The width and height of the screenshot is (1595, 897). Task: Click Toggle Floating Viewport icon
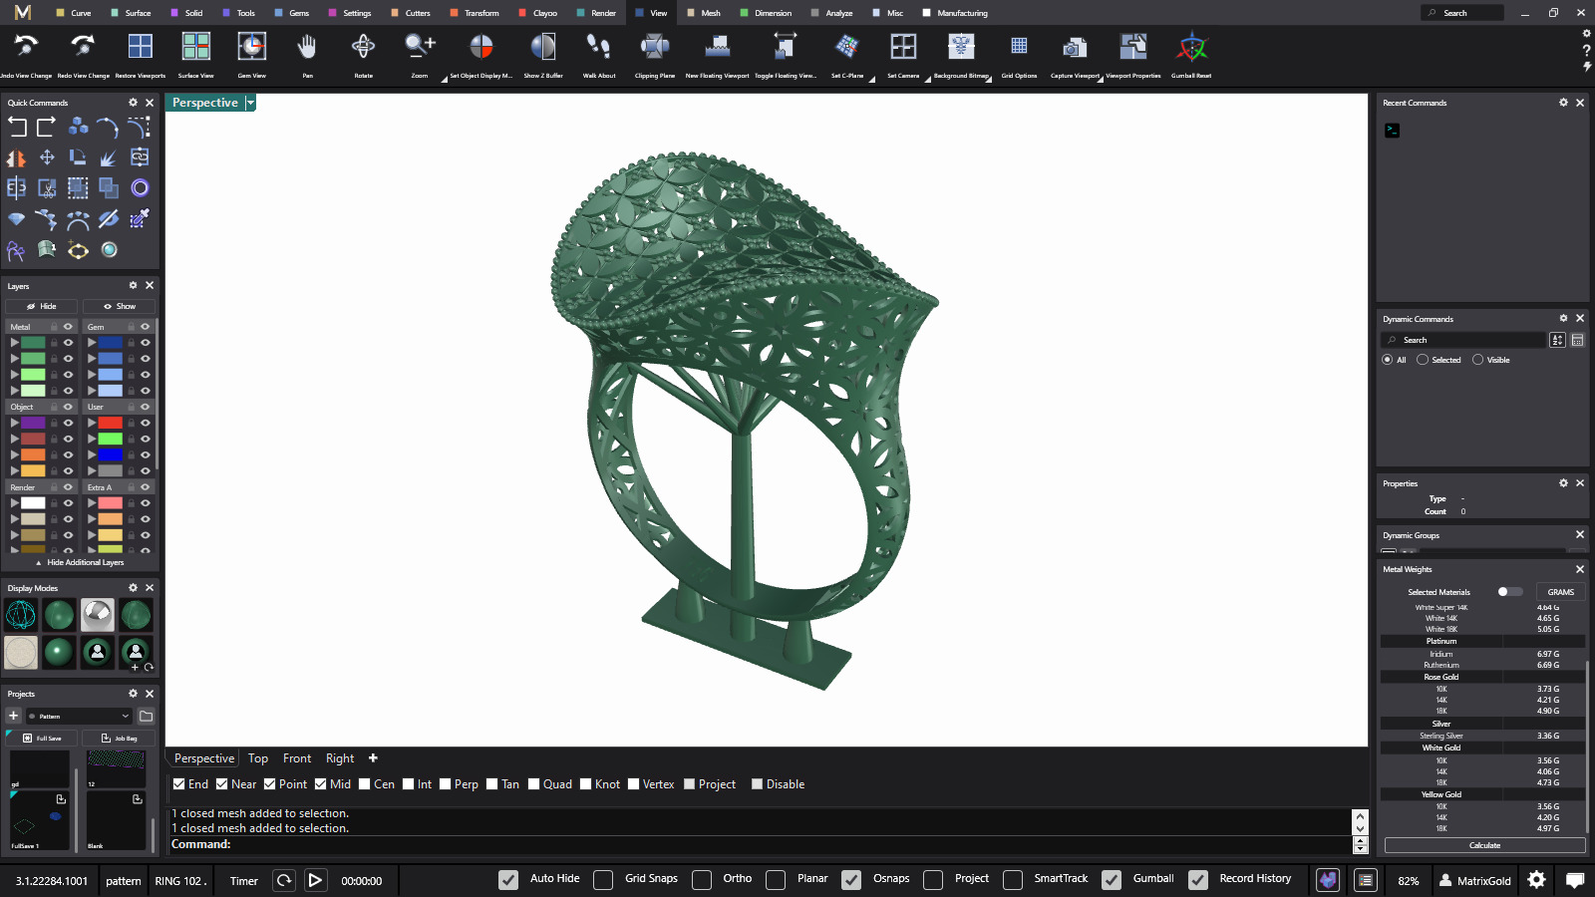tap(786, 46)
